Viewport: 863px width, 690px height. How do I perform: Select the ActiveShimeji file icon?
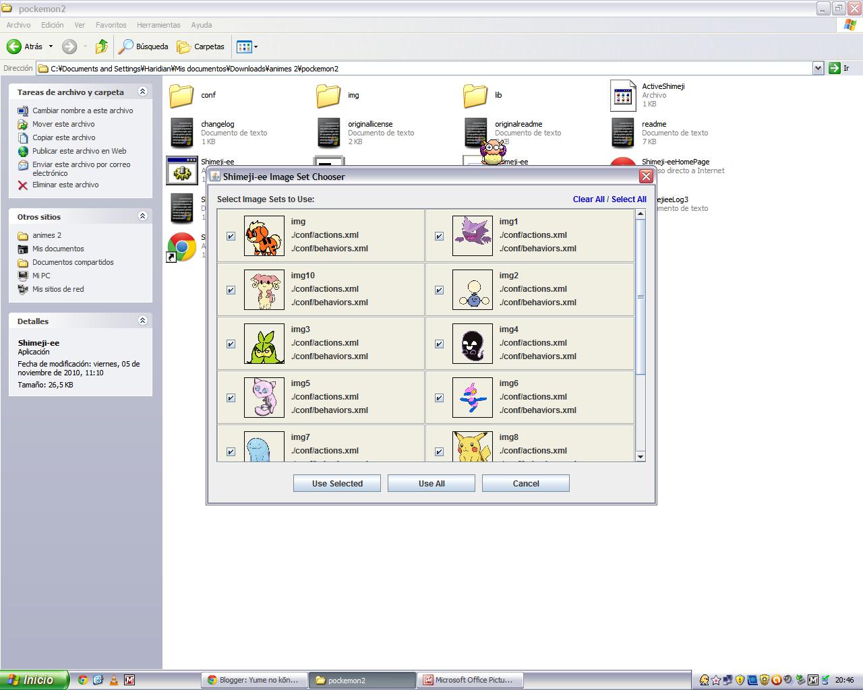(623, 95)
